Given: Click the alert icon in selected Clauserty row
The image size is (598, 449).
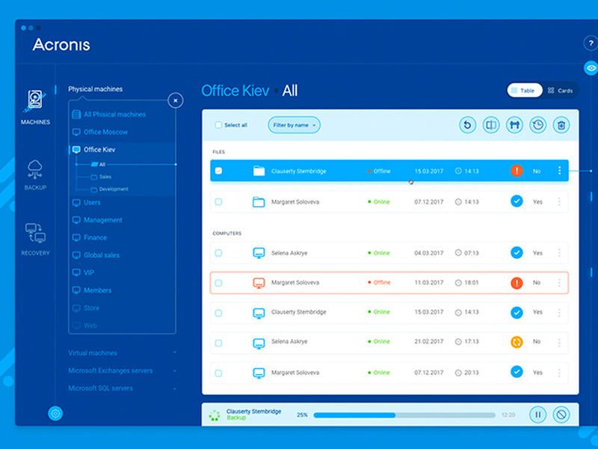Looking at the screenshot, I should click(517, 171).
